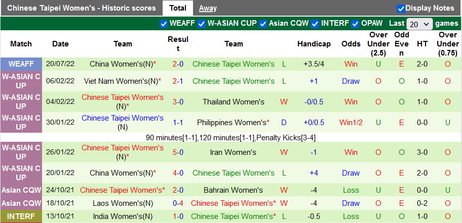The height and width of the screenshot is (223, 462).
Task: Uncheck the W-ASIAN CUP filter checkbox
Action: [202, 24]
